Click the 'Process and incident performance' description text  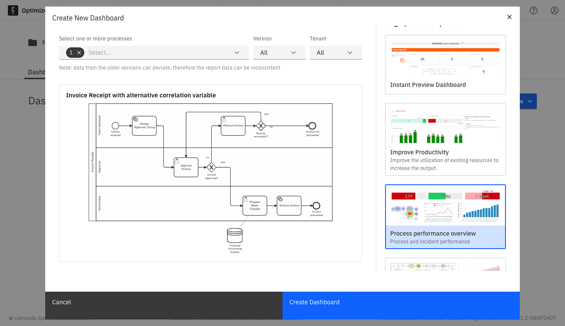430,242
